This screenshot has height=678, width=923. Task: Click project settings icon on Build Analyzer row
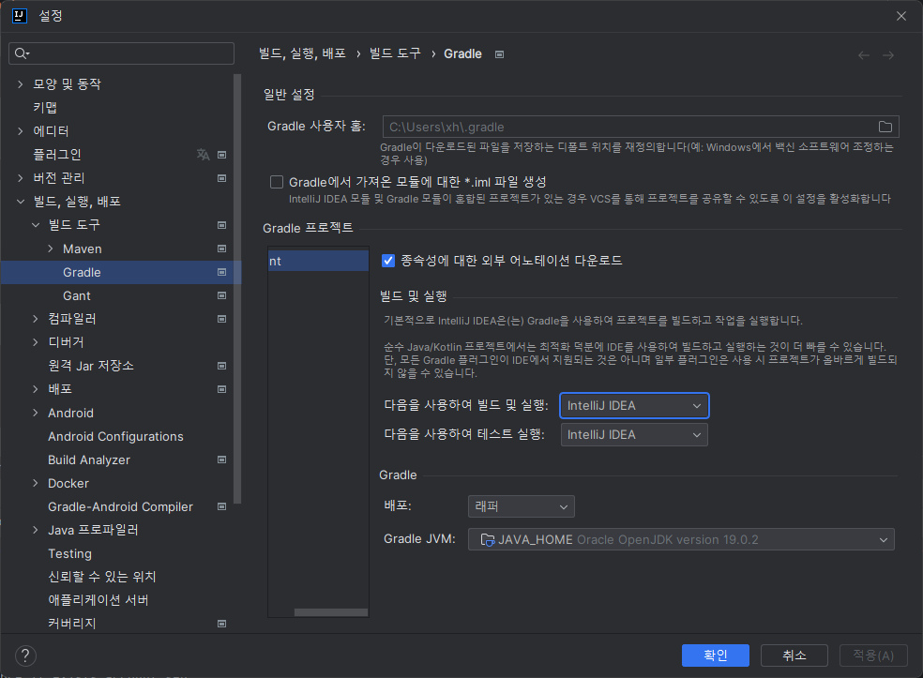coord(222,460)
